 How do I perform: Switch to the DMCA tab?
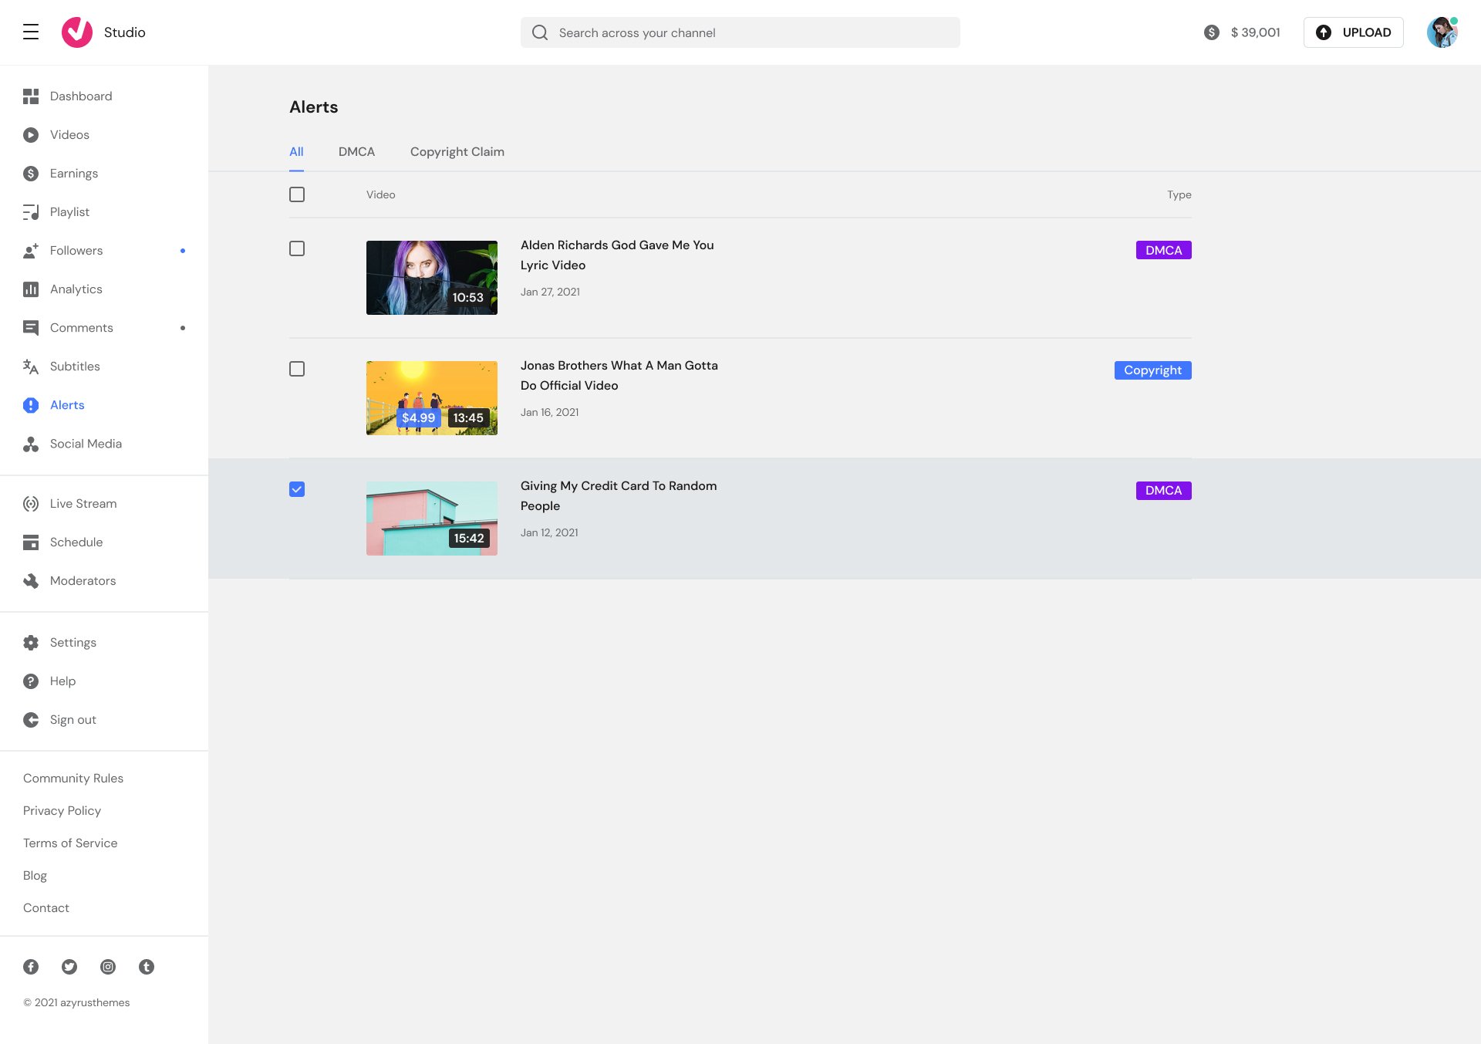pyautogui.click(x=356, y=152)
